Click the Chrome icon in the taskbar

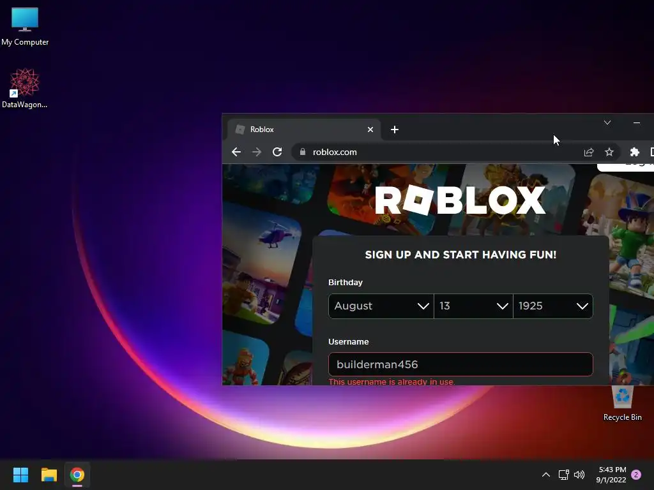pyautogui.click(x=77, y=475)
